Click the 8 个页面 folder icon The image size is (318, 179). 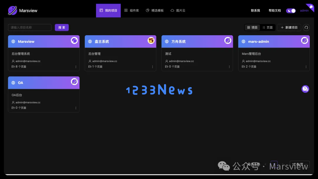point(13,67)
